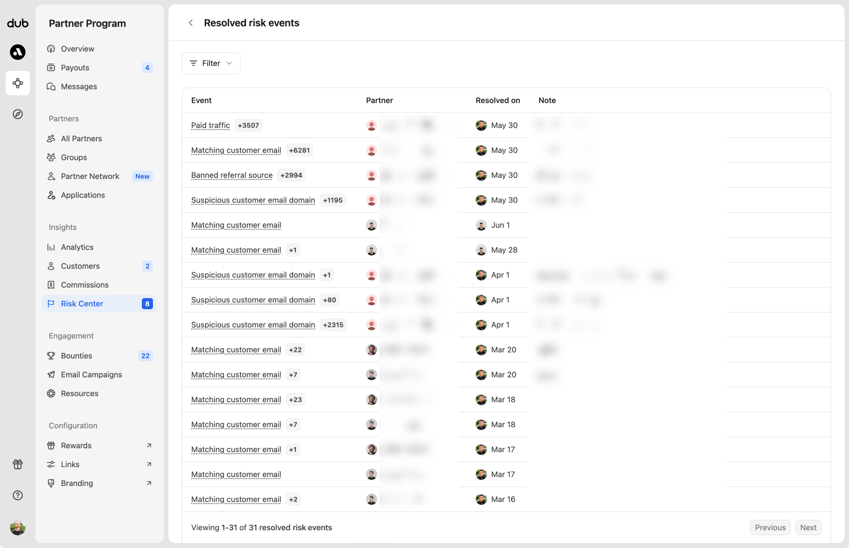Open the compass explore icon

(x=18, y=114)
